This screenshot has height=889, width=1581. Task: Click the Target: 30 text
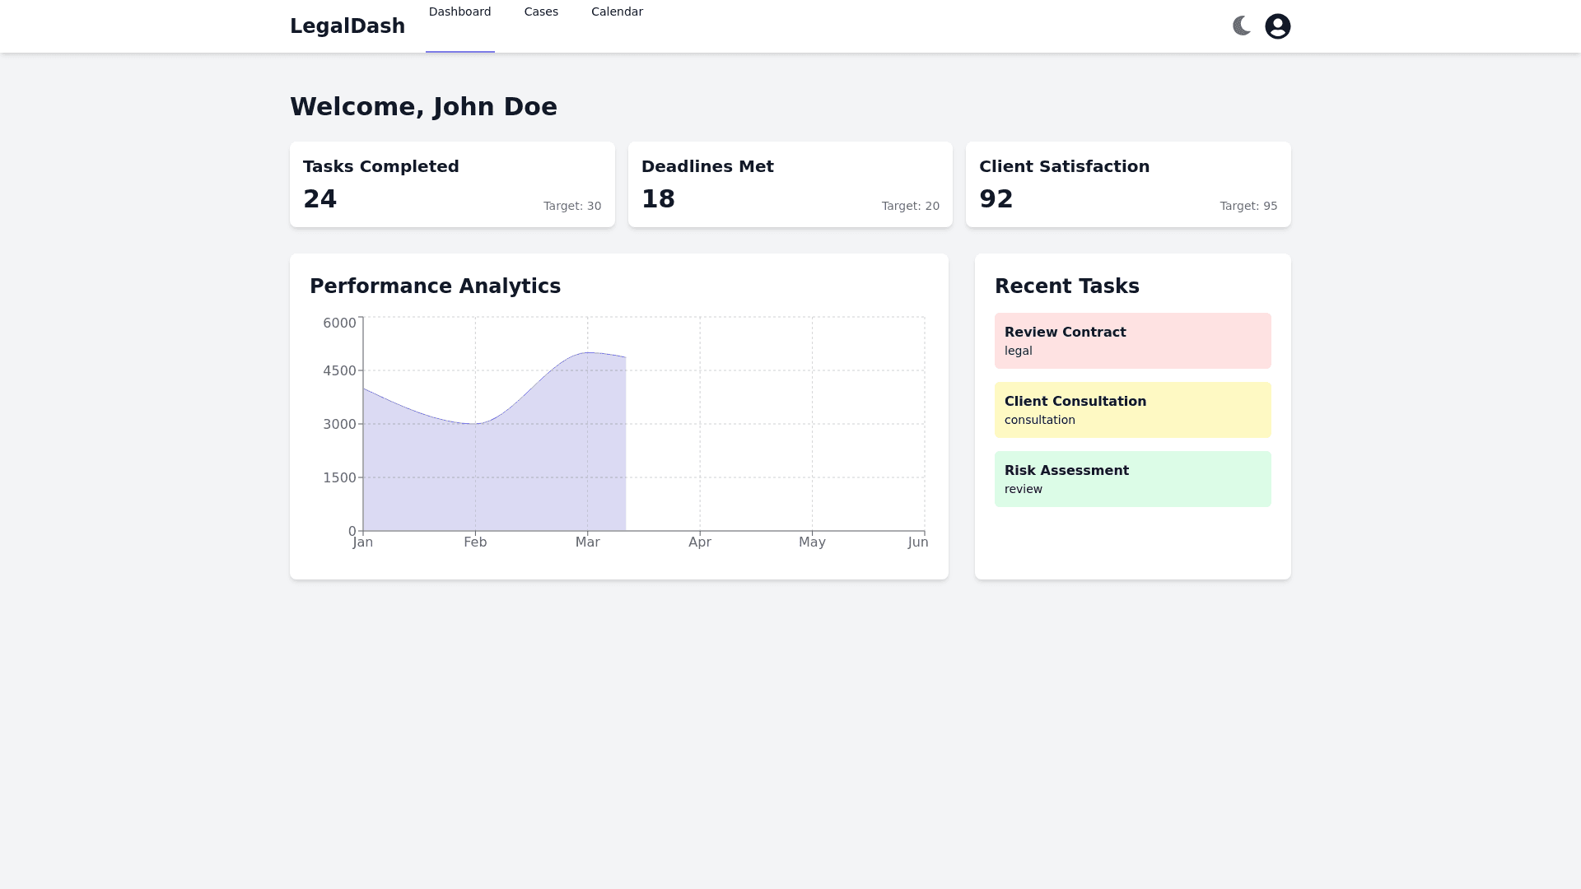click(x=571, y=207)
